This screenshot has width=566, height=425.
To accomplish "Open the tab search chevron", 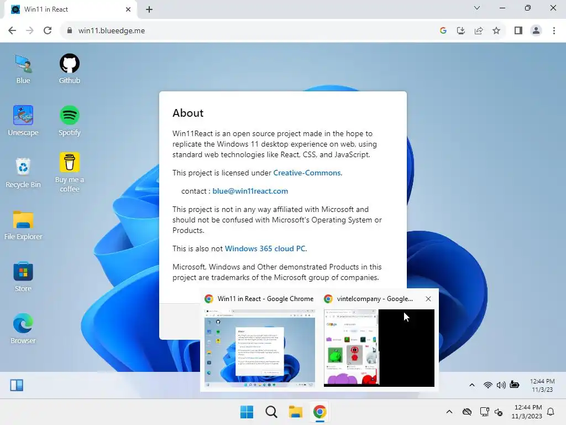I will (x=477, y=8).
